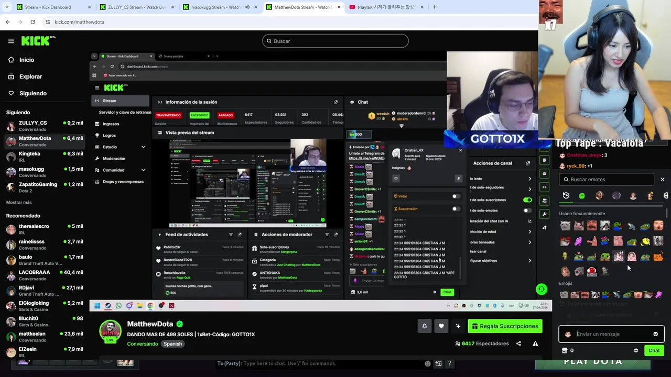Switch to the masokugg Stream tab

220,7
